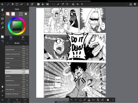
Task: Switch to the Palette tab
Action: (23, 38)
